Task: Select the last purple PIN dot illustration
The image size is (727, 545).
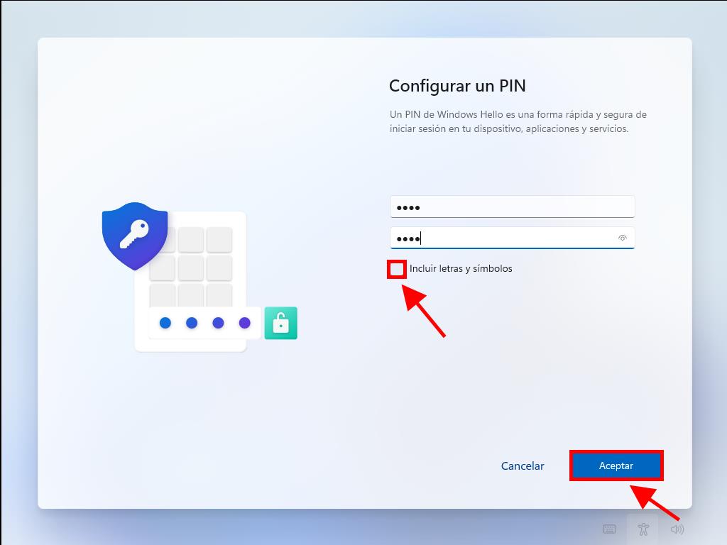Action: (244, 323)
